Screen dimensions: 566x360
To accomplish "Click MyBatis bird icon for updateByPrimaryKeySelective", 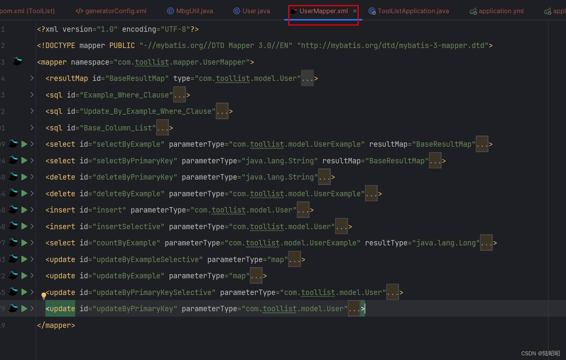I will (x=14, y=291).
